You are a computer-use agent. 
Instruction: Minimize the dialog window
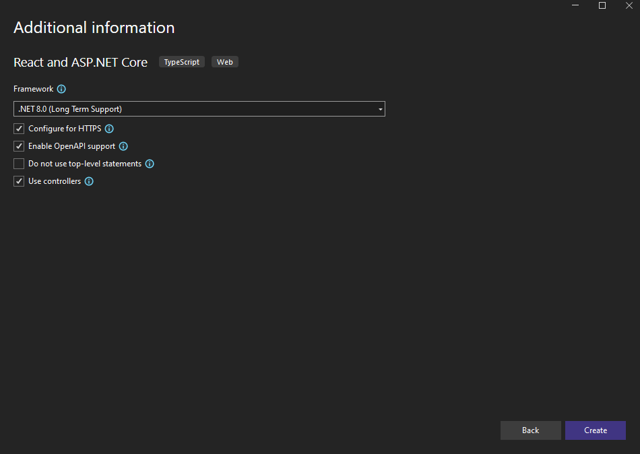[x=575, y=5]
